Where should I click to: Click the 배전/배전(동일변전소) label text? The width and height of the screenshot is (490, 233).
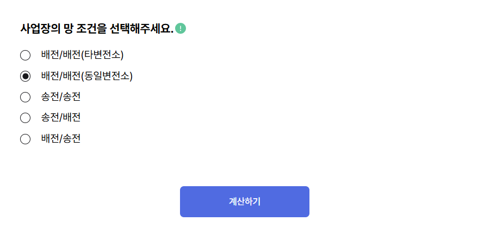click(86, 76)
